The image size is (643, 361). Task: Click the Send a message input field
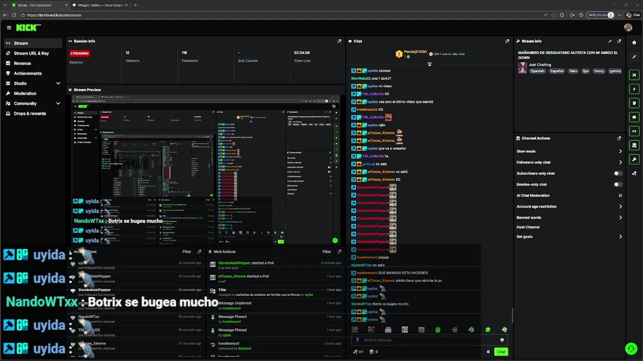[x=429, y=340]
